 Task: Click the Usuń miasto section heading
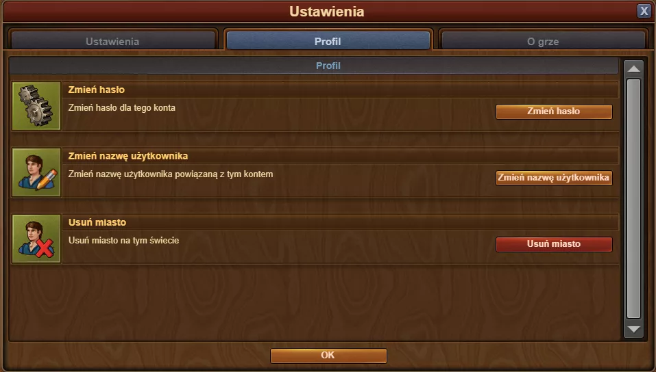pos(97,222)
